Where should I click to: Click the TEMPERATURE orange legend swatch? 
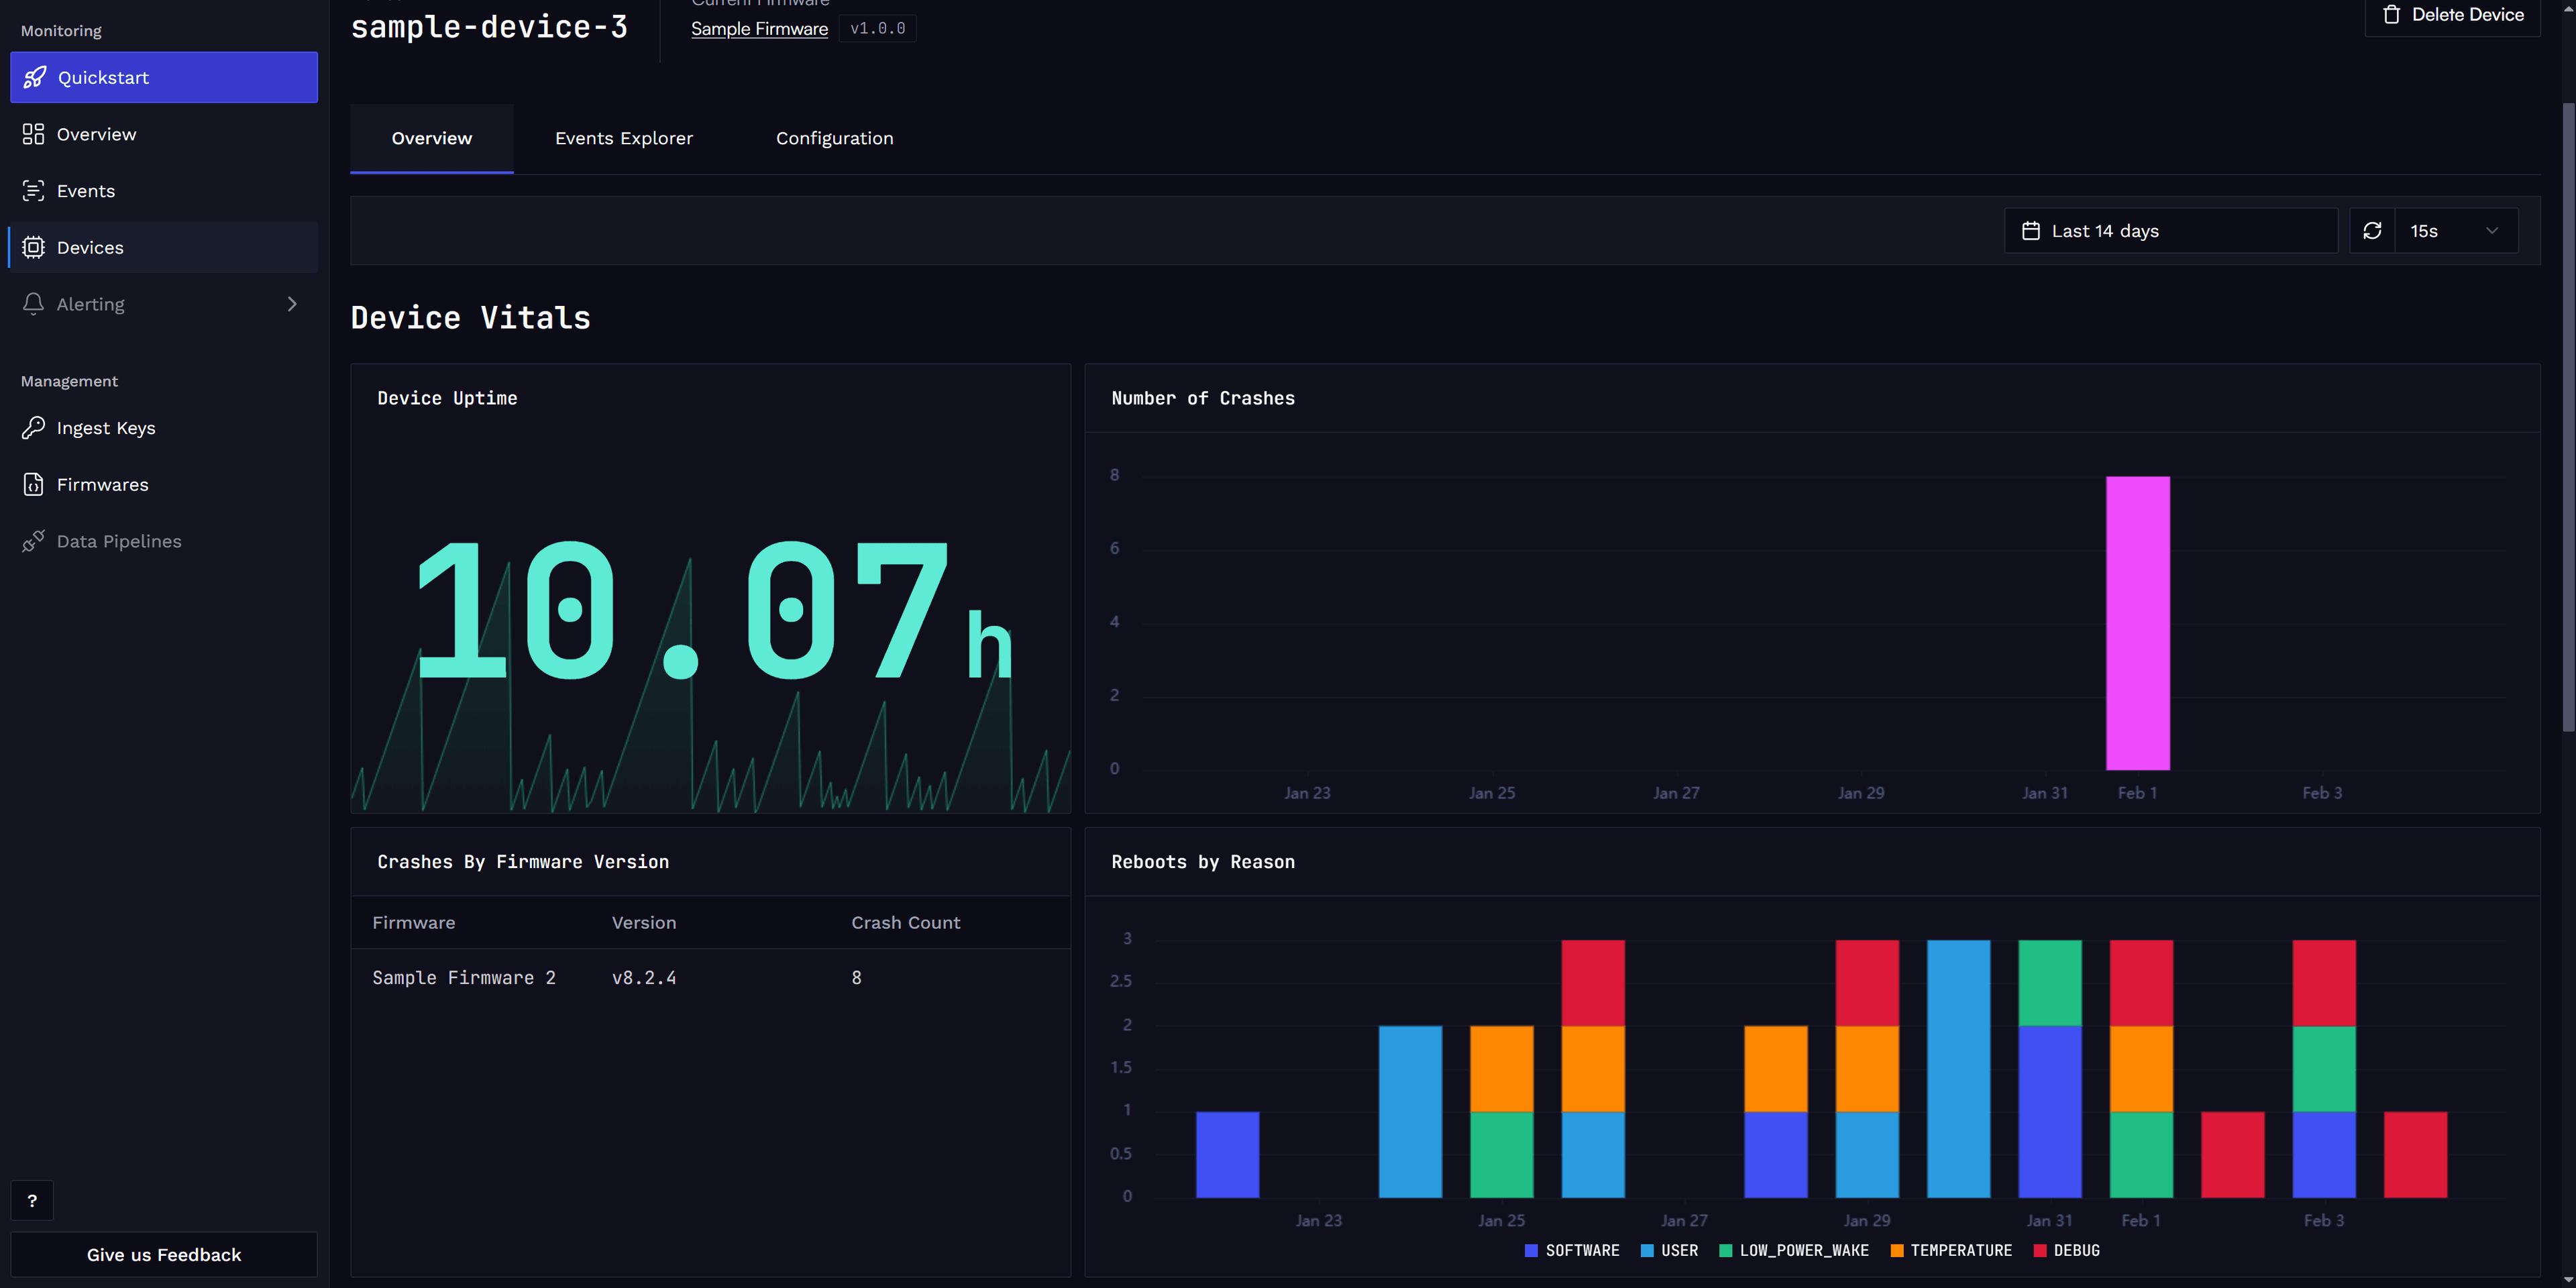1896,1250
